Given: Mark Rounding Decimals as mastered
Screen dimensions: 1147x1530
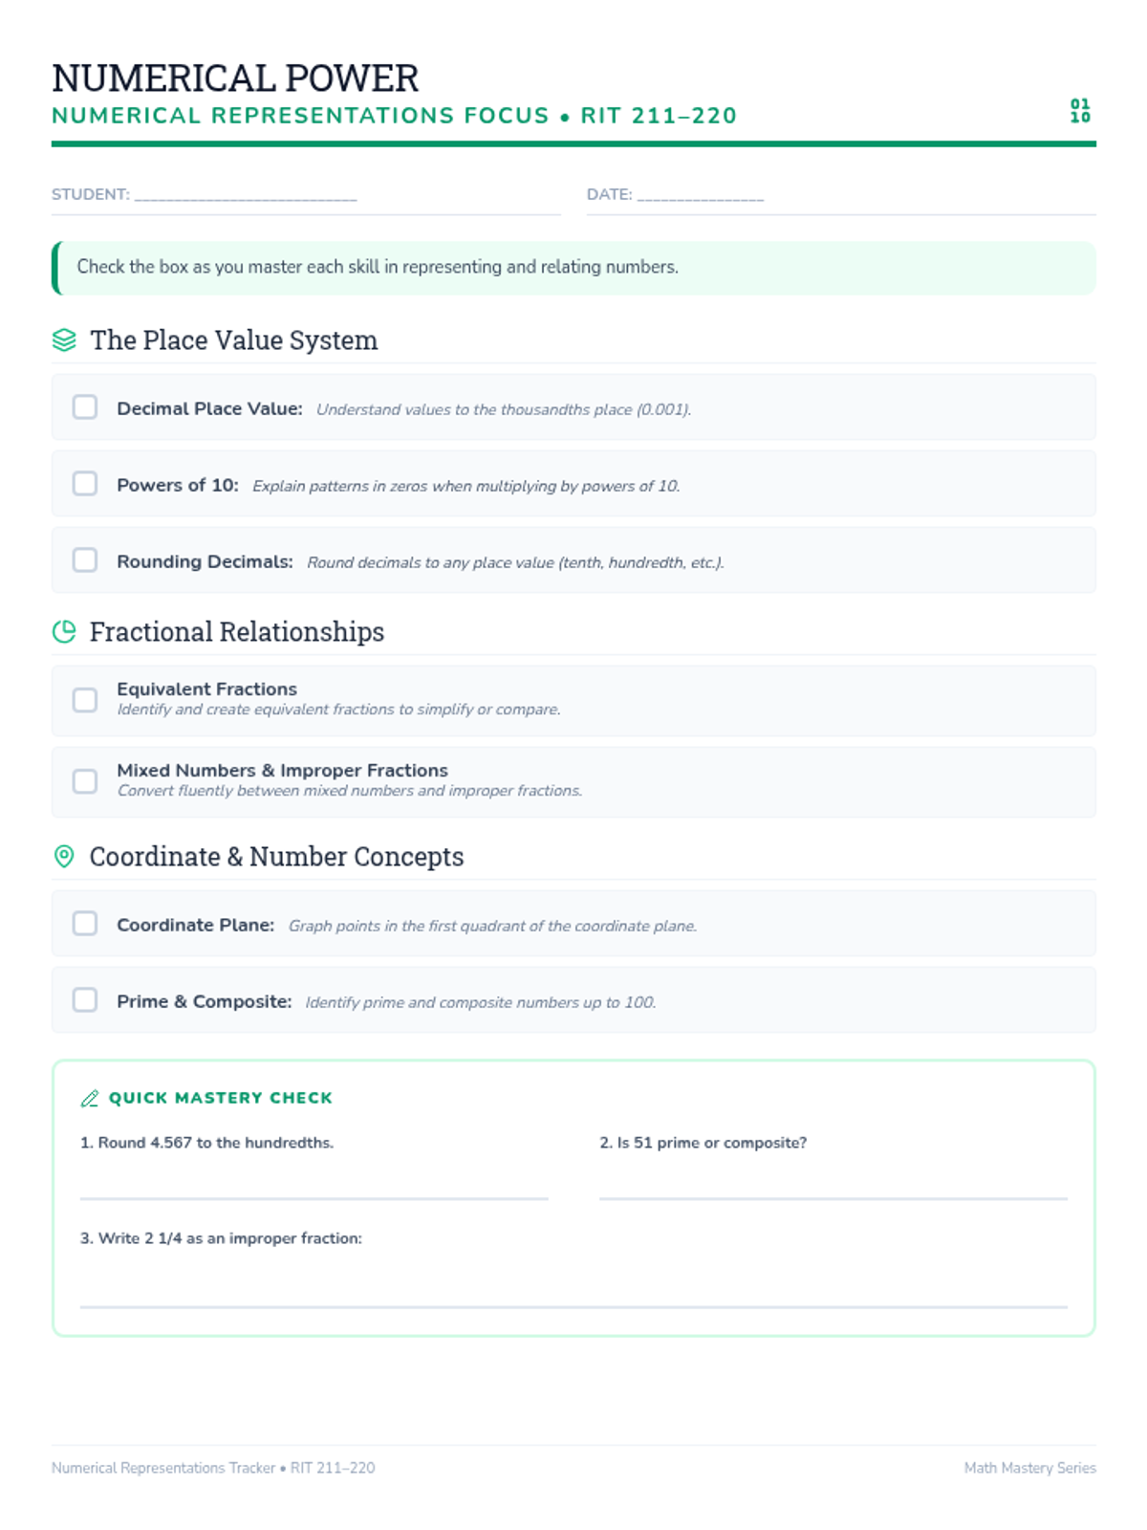Looking at the screenshot, I should pyautogui.click(x=85, y=560).
